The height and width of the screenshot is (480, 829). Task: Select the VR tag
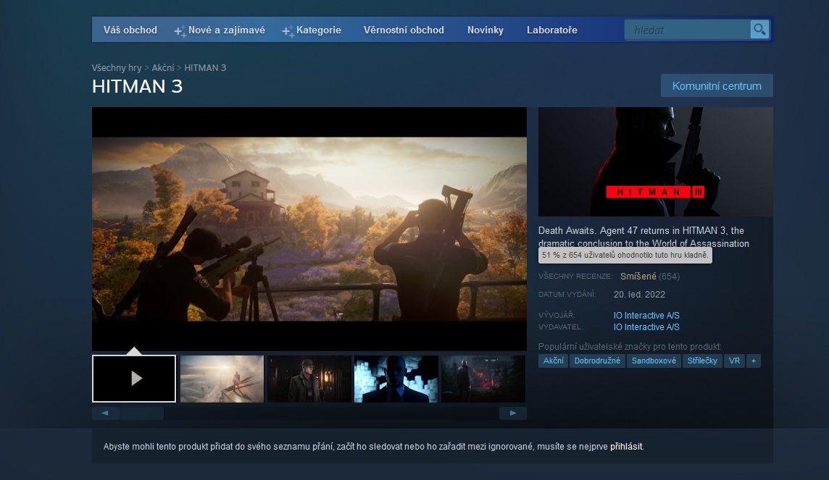coord(734,361)
